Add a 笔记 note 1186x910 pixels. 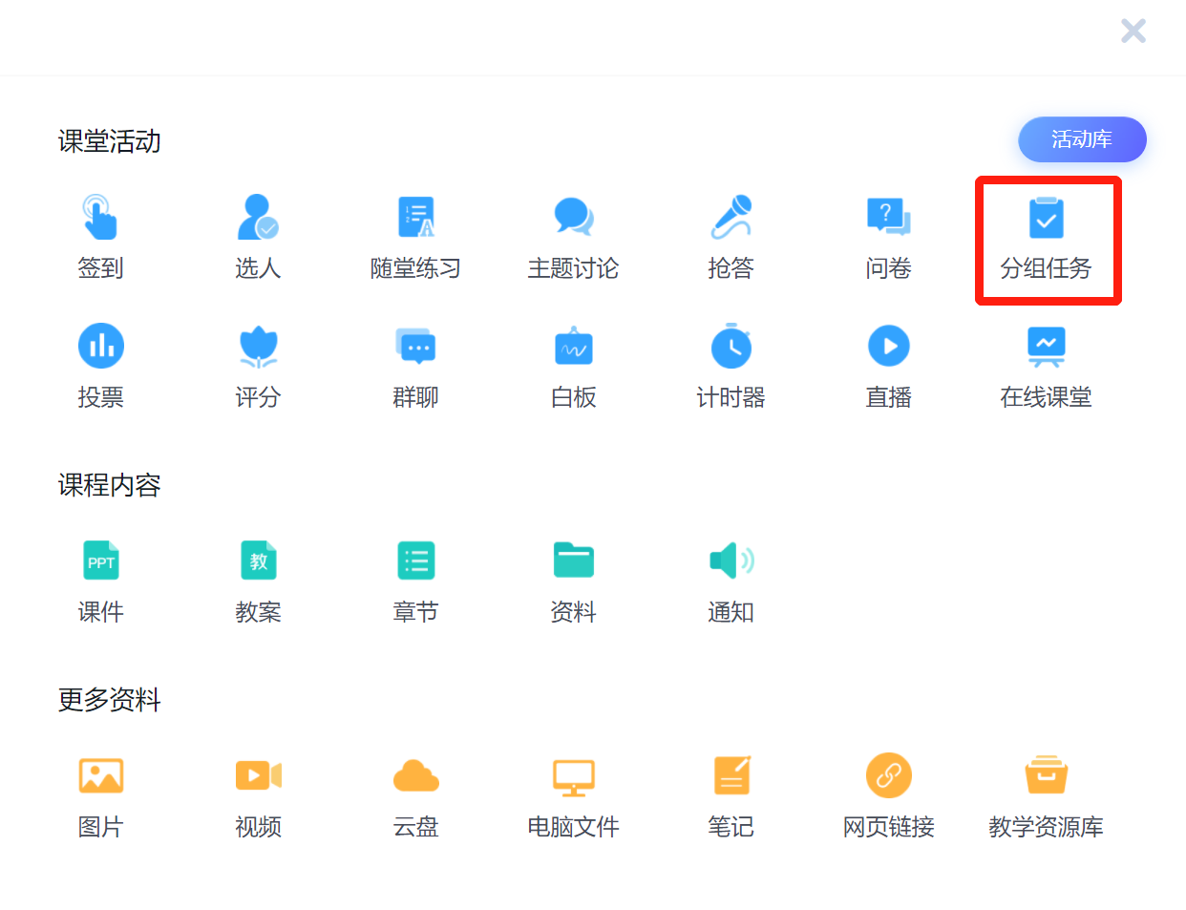731,796
